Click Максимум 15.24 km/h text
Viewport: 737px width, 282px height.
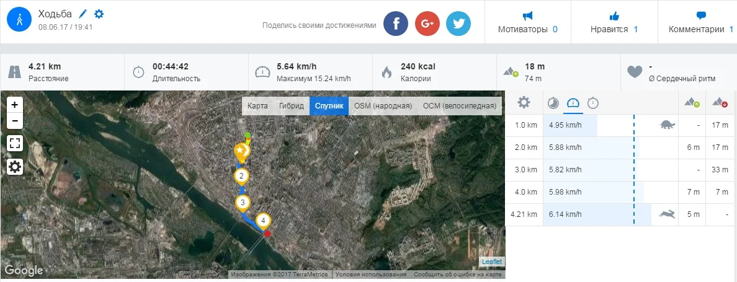313,78
